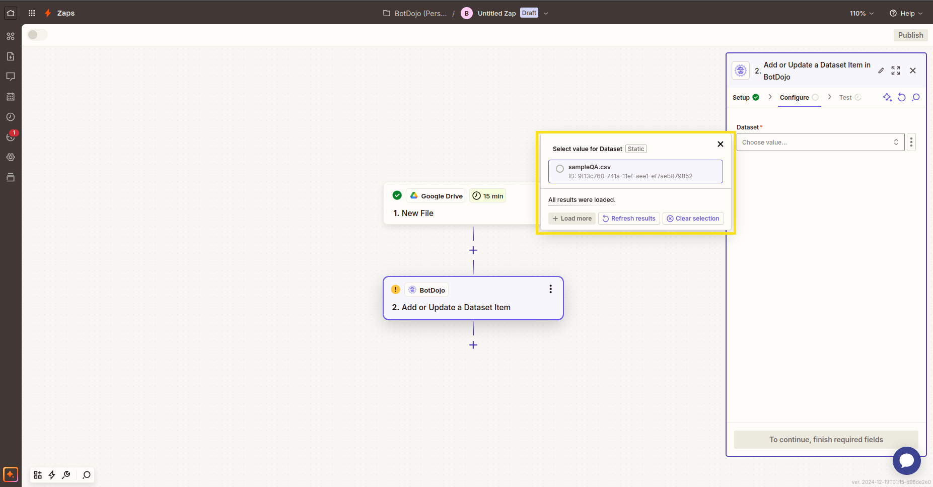
Task: Expand the step panel to full screen
Action: [x=896, y=71]
